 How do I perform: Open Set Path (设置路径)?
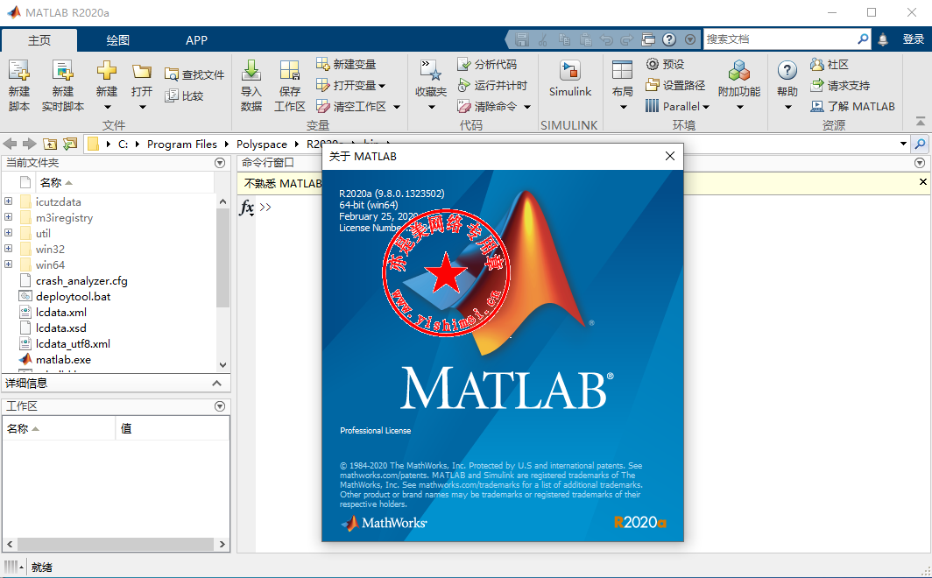click(675, 86)
